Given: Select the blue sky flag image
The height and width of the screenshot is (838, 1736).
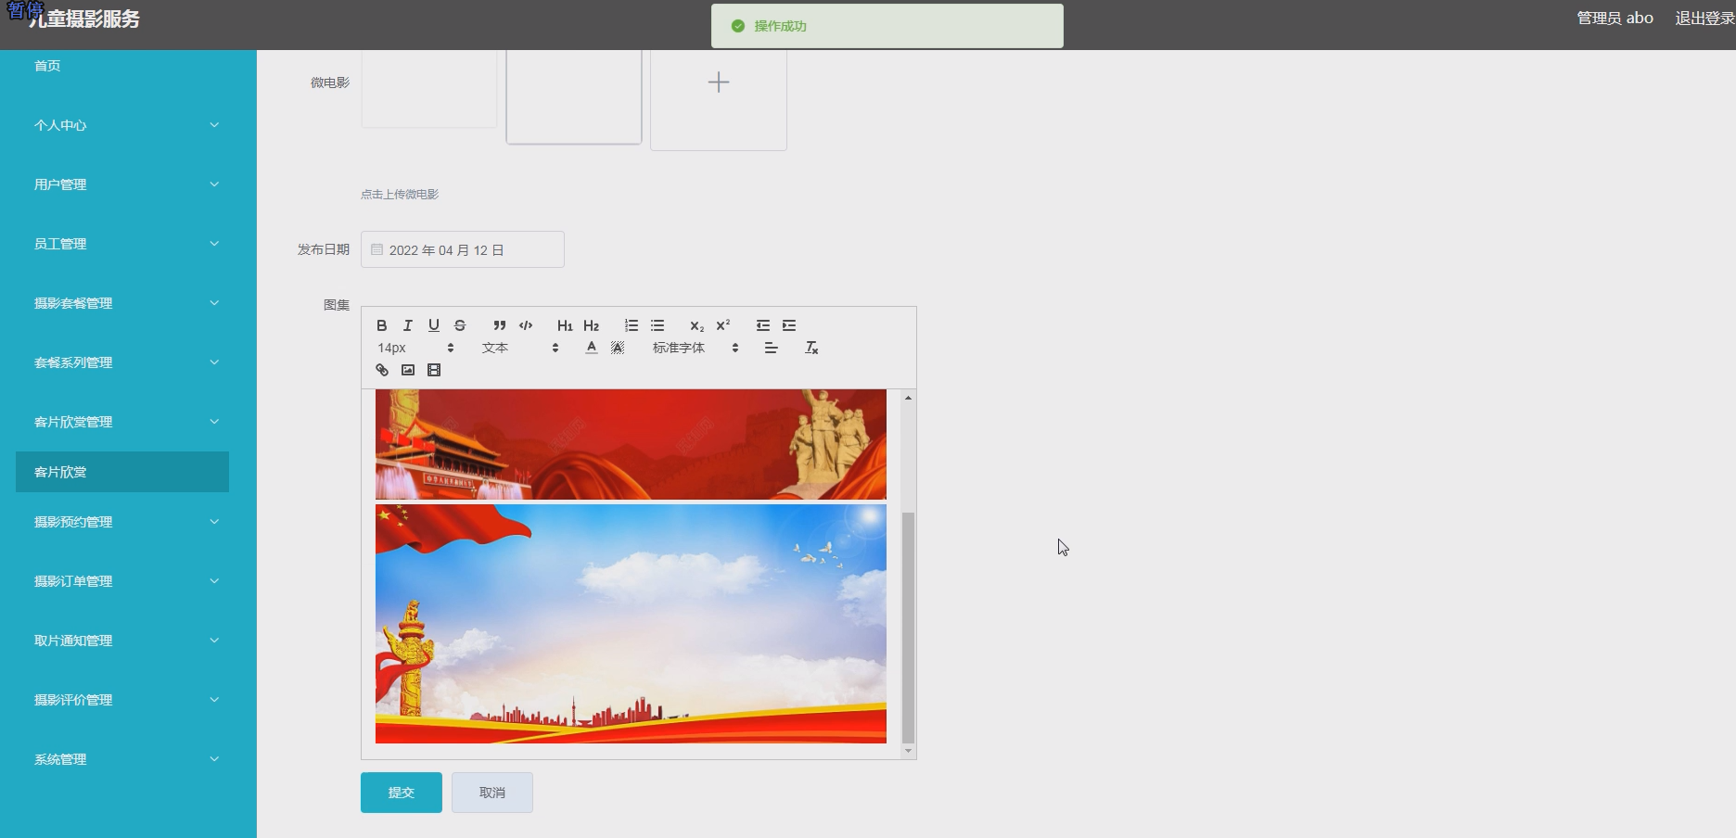Looking at the screenshot, I should pyautogui.click(x=631, y=624).
